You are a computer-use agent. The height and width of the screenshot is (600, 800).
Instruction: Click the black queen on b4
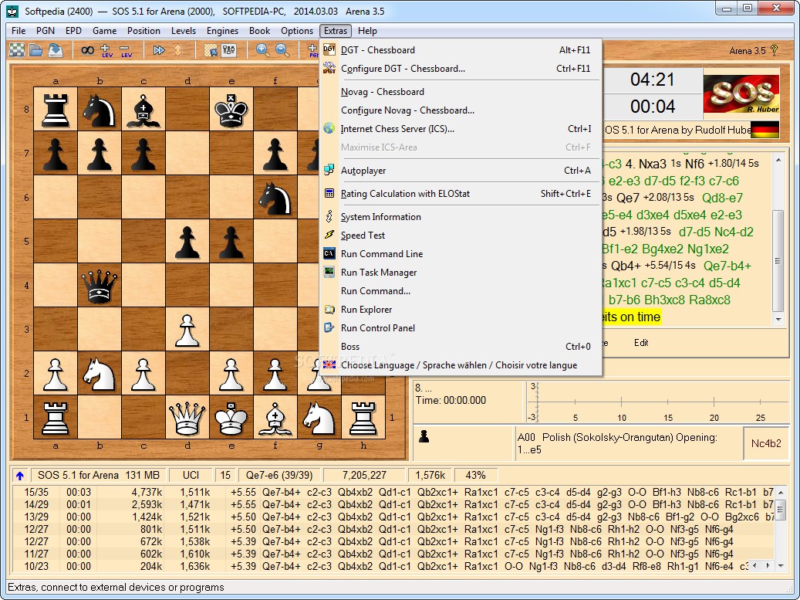click(100, 286)
